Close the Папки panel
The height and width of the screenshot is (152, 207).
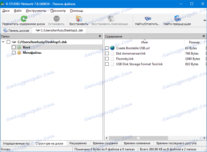100,36
